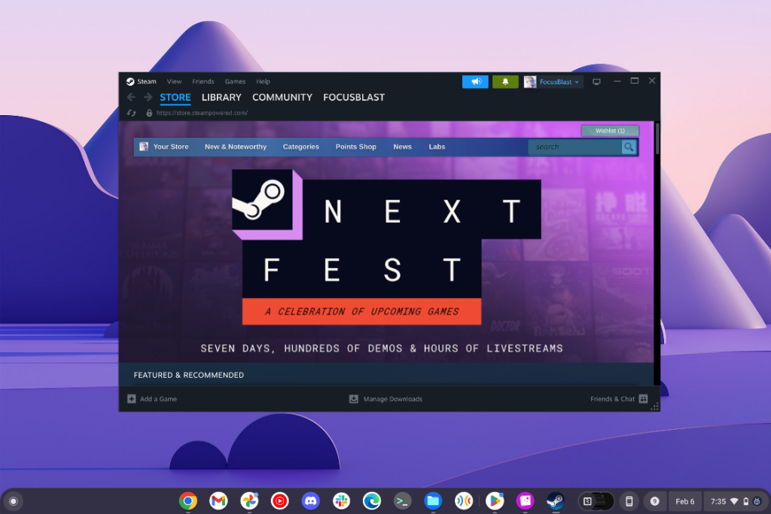
Task: Launch Discord from the shelf
Action: click(x=310, y=500)
